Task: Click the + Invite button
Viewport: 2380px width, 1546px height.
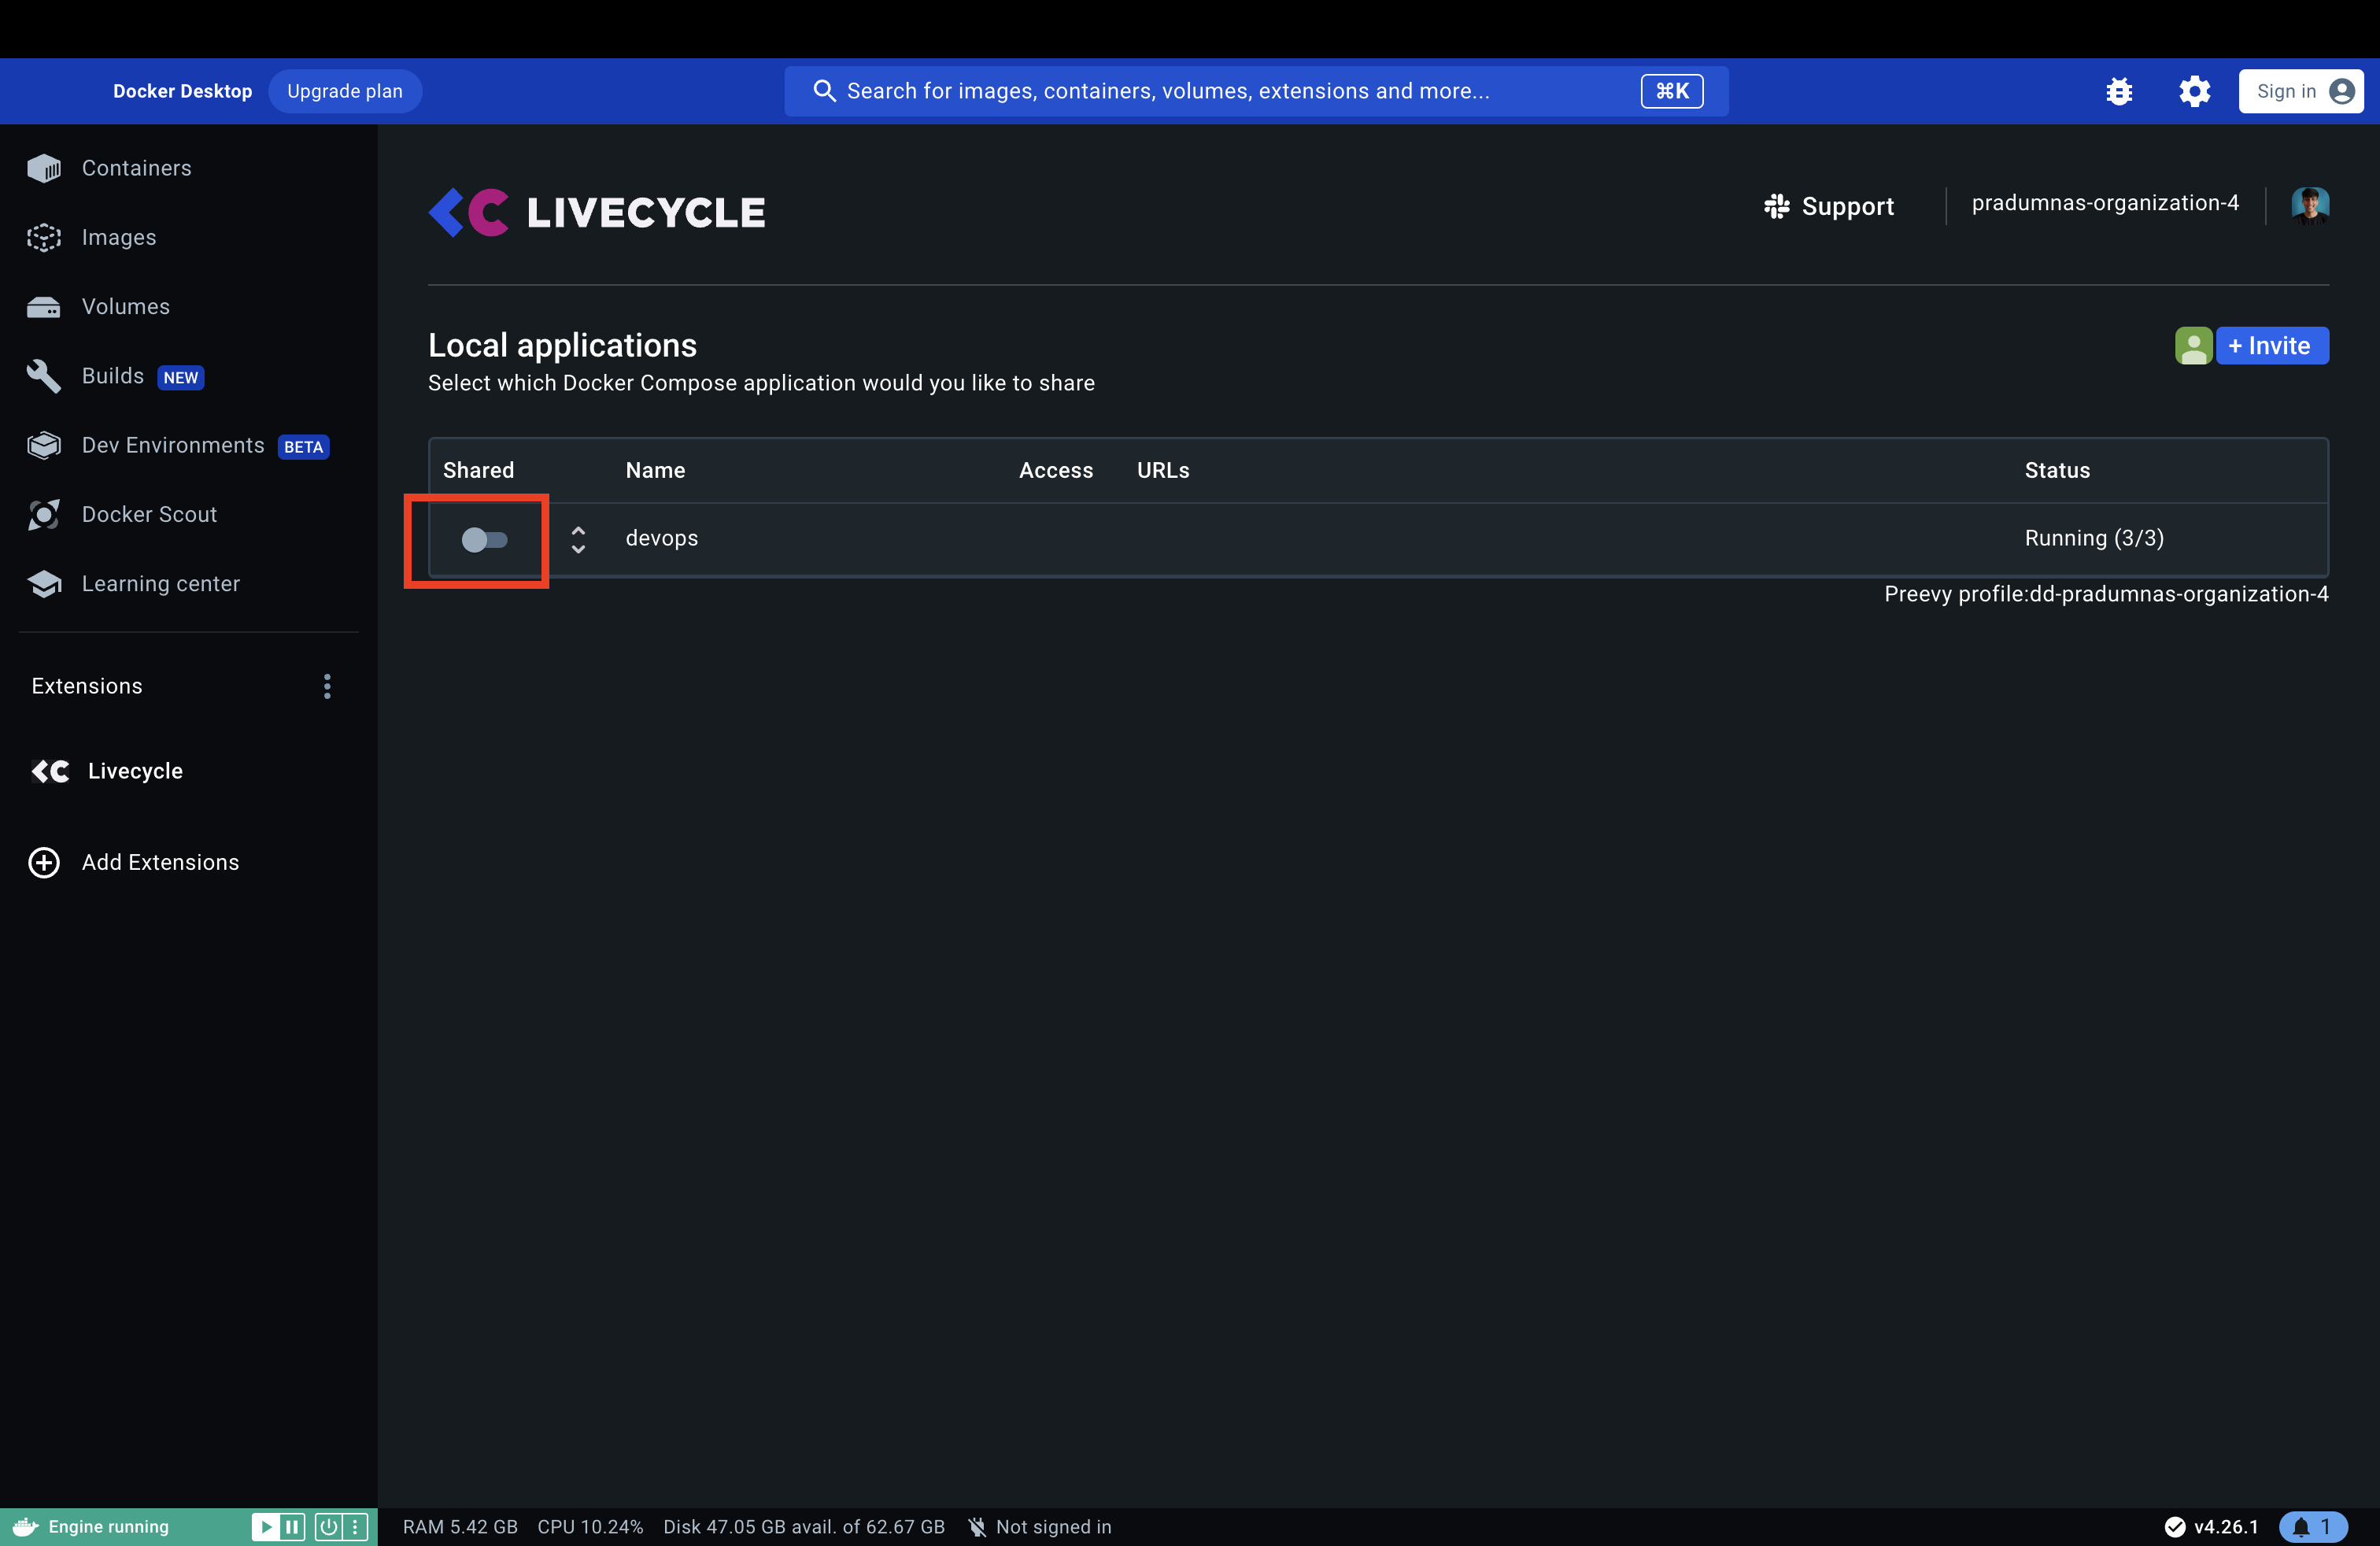Action: coord(2272,345)
